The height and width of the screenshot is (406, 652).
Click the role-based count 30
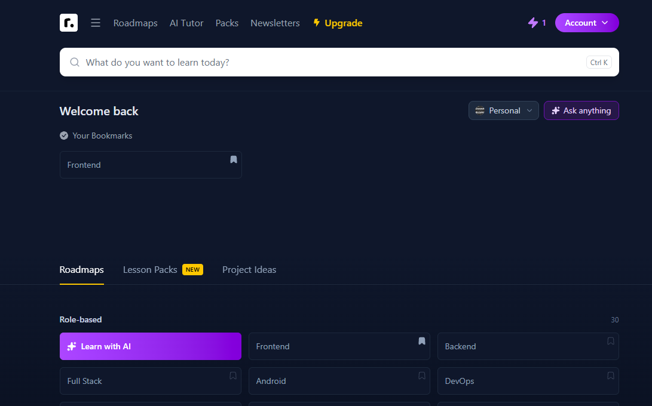click(614, 319)
